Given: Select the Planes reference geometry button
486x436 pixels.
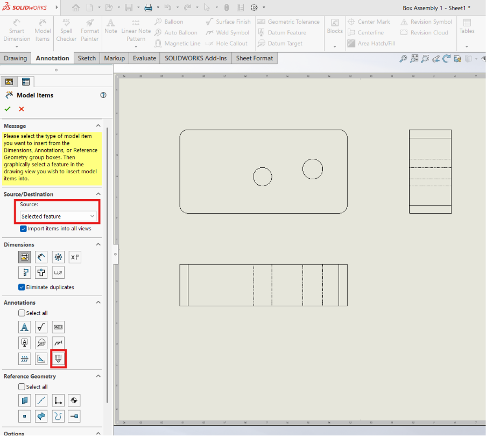Looking at the screenshot, I should pyautogui.click(x=24, y=400).
